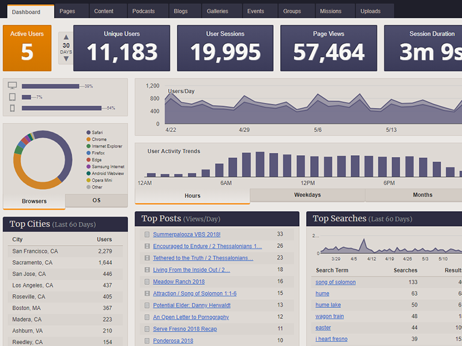Screen dimensions: 462x346
Task: Open the Missions section
Action: coord(331,10)
